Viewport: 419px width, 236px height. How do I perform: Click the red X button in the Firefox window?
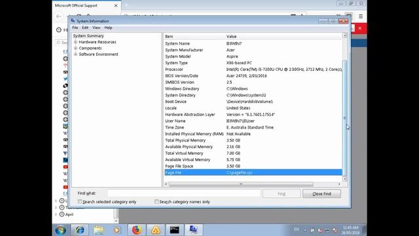coord(359,28)
